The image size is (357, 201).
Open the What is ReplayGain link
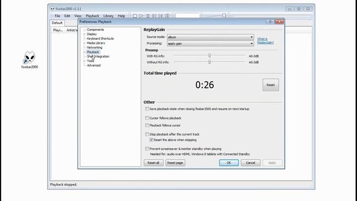click(266, 41)
